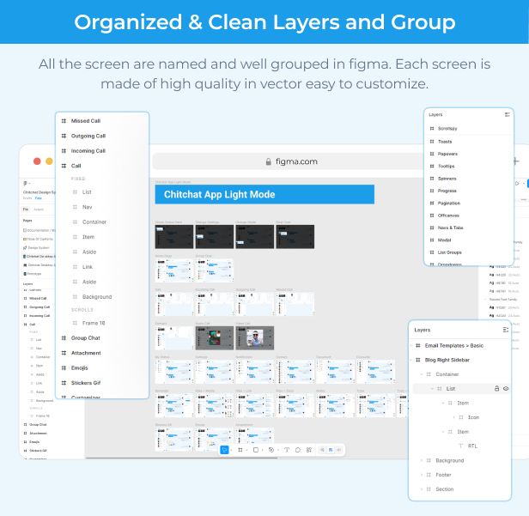Click the frame icon beside Missed Call
Screen dimensions: 529x516
64,121
